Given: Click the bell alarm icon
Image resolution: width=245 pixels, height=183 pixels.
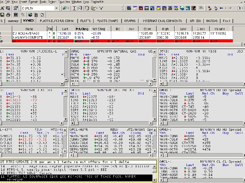Looking at the screenshot, I should [176, 8].
